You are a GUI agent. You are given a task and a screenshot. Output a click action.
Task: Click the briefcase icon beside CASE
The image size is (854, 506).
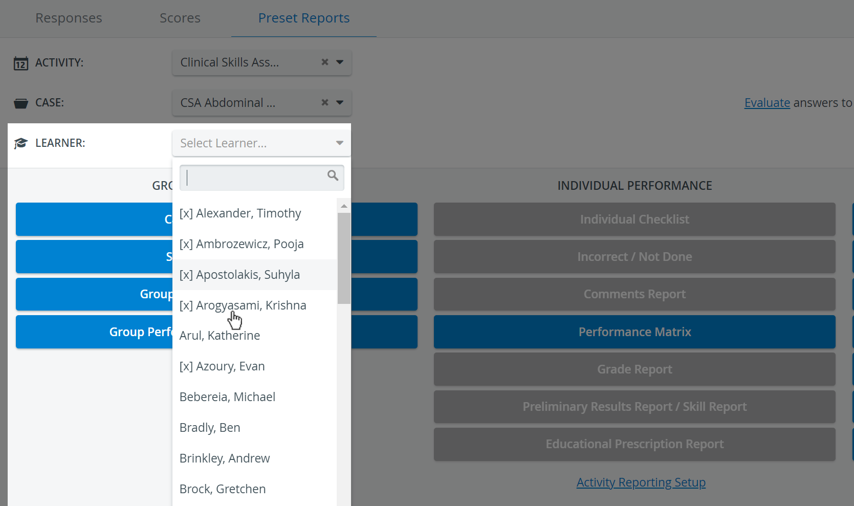(x=20, y=103)
